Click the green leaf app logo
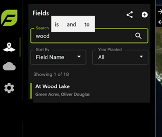This screenshot has height=137, width=162. click(9, 18)
